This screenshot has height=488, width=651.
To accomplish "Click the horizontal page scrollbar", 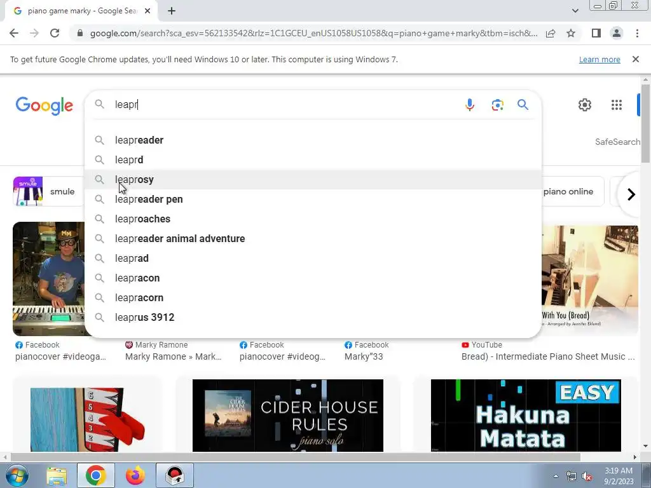I will pos(296,457).
